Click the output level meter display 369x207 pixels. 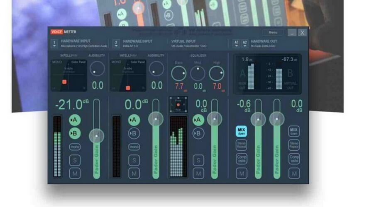[267, 74]
